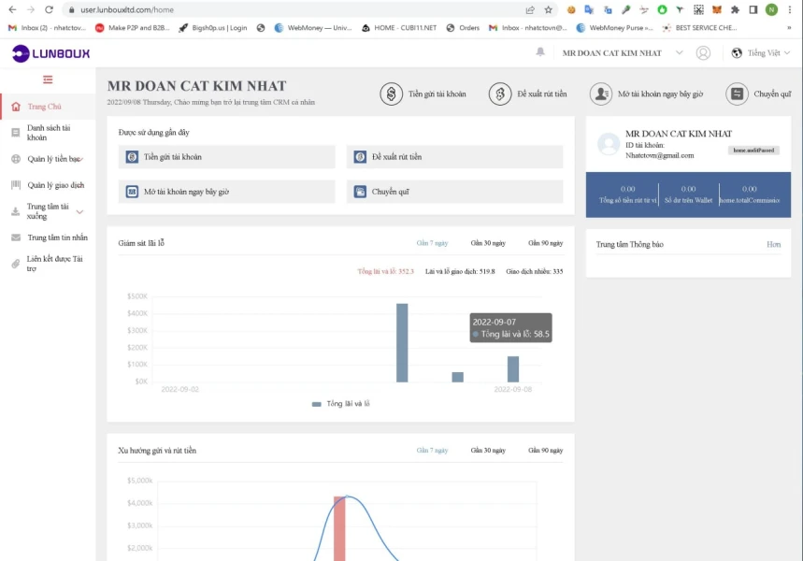Click the Tiền gửi tài khoản dollar icon in header

click(391, 94)
